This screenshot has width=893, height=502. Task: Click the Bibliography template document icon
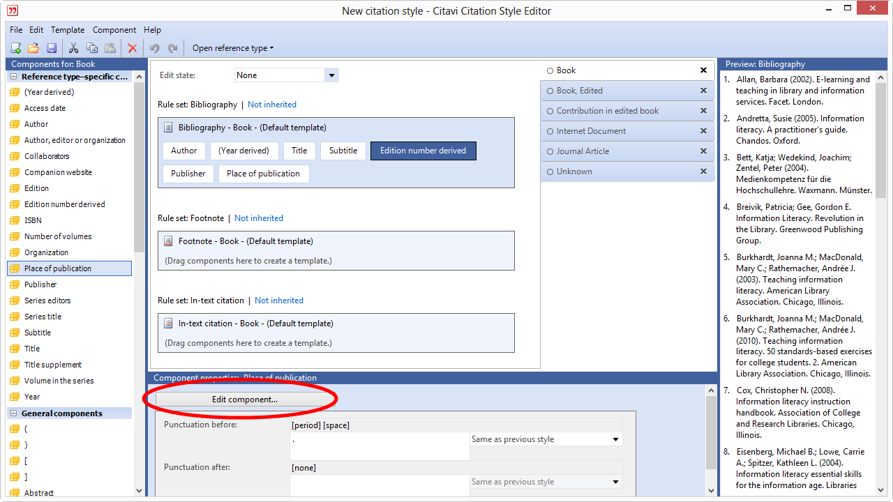tap(168, 128)
